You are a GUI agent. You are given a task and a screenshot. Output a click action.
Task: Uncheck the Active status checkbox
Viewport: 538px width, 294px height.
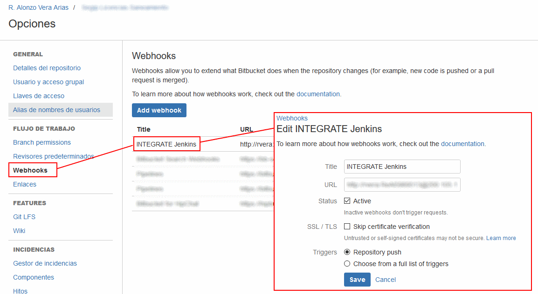347,201
